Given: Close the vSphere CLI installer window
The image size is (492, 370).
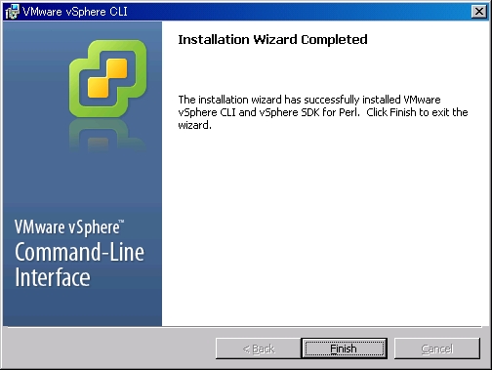Looking at the screenshot, I should click(x=478, y=12).
